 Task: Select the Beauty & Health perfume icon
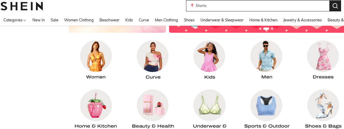click(x=153, y=105)
